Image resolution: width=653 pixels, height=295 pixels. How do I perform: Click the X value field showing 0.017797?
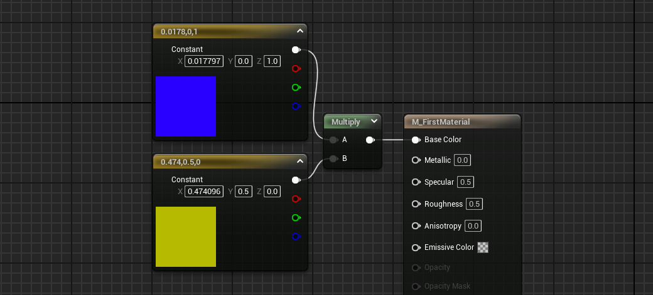point(204,61)
